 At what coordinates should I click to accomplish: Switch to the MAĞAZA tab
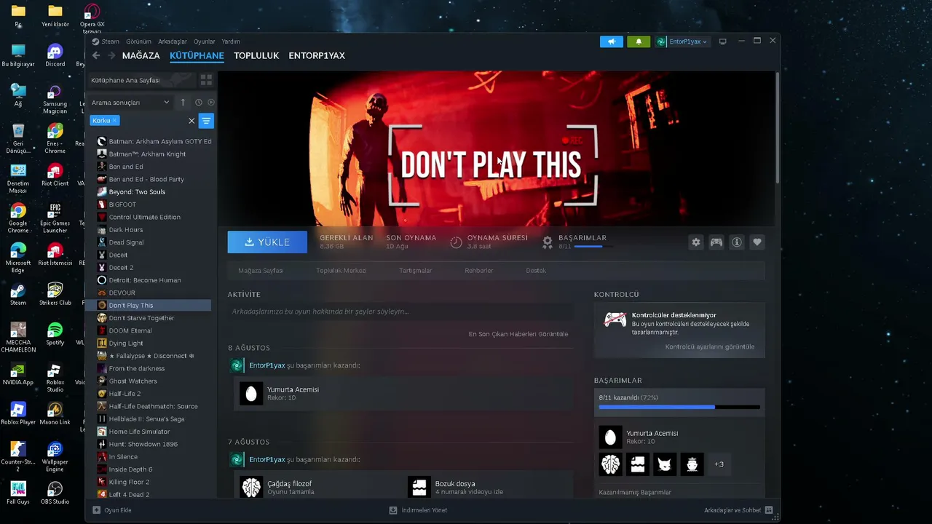click(141, 56)
